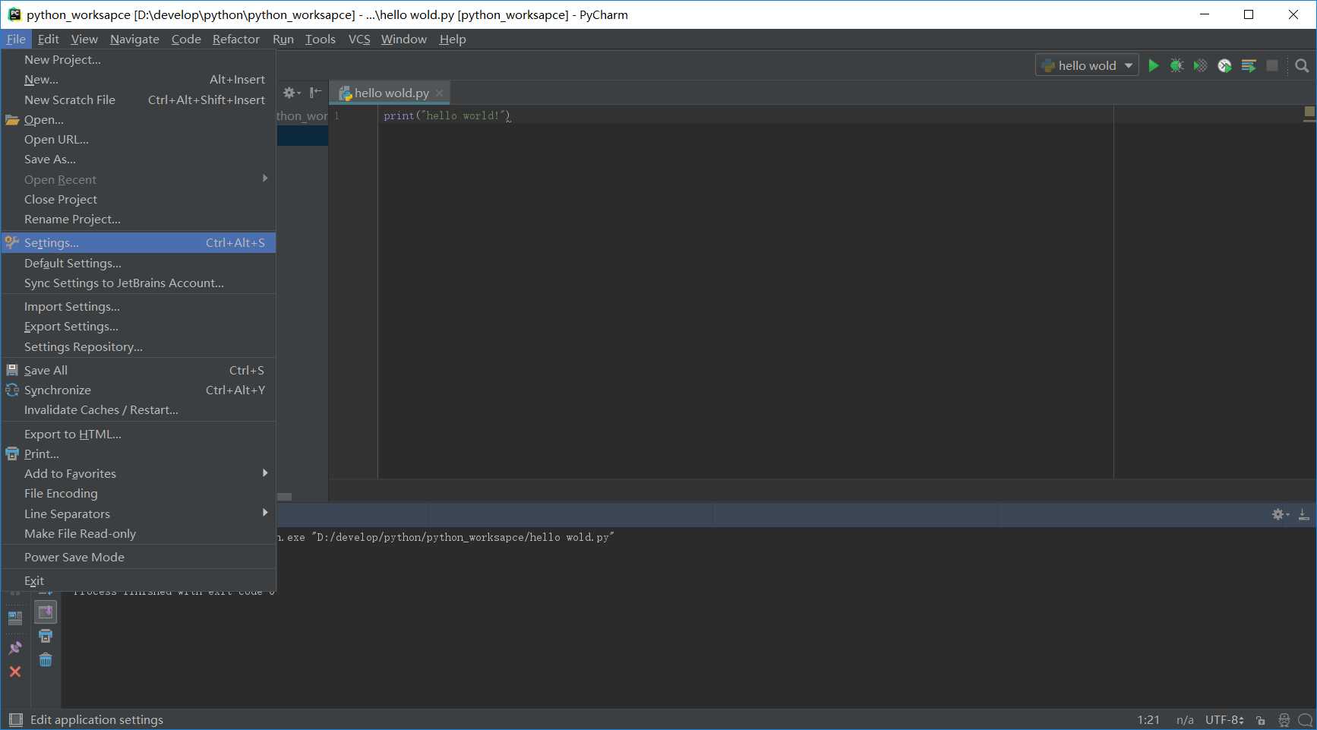Click the profile run icon

tap(1224, 65)
